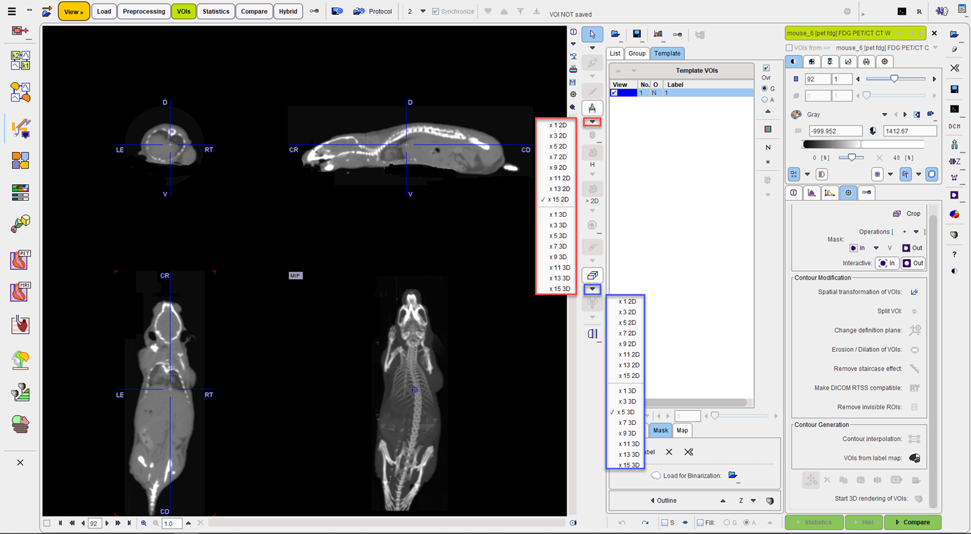Viewport: 971px width, 534px height.
Task: Open the kinetic modeling k2/k1 tool
Action: tap(20, 61)
